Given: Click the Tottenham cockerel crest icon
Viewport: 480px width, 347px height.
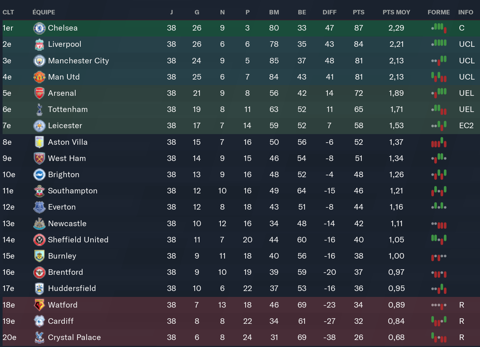Looking at the screenshot, I should 39,109.
